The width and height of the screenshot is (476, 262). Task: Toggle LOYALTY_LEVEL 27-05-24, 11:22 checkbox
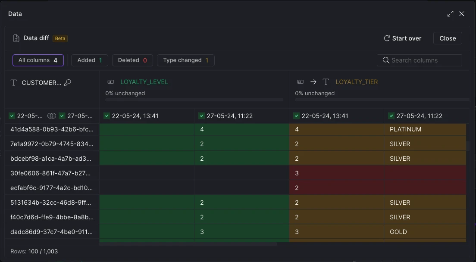tap(201, 116)
